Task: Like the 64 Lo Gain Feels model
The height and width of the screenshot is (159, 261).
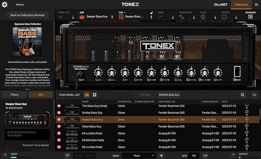Action: pos(247,132)
